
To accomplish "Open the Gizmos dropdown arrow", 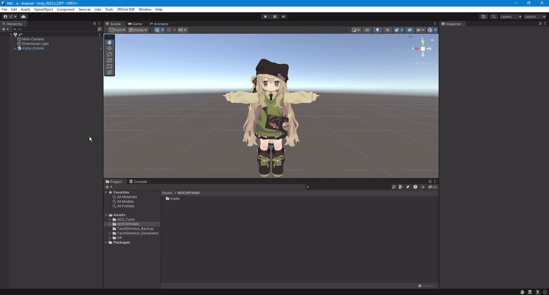I will pyautogui.click(x=436, y=30).
